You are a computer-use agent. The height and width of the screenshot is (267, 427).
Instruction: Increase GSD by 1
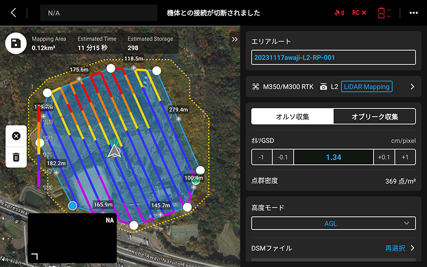click(405, 157)
